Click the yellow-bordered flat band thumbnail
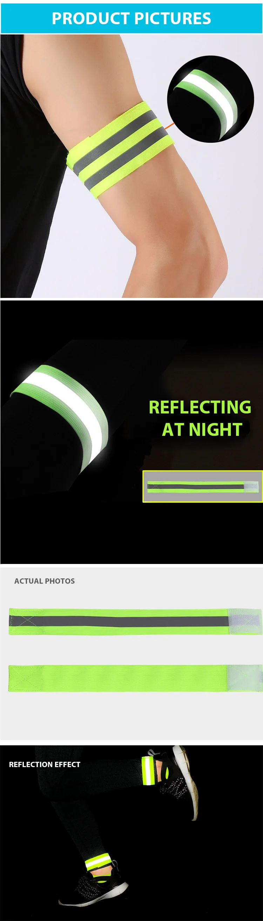Image resolution: width=263 pixels, height=921 pixels. tap(202, 486)
